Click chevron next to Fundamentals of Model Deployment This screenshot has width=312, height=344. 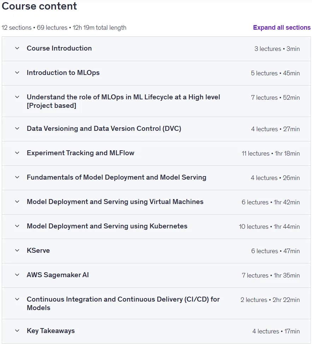coord(17,177)
